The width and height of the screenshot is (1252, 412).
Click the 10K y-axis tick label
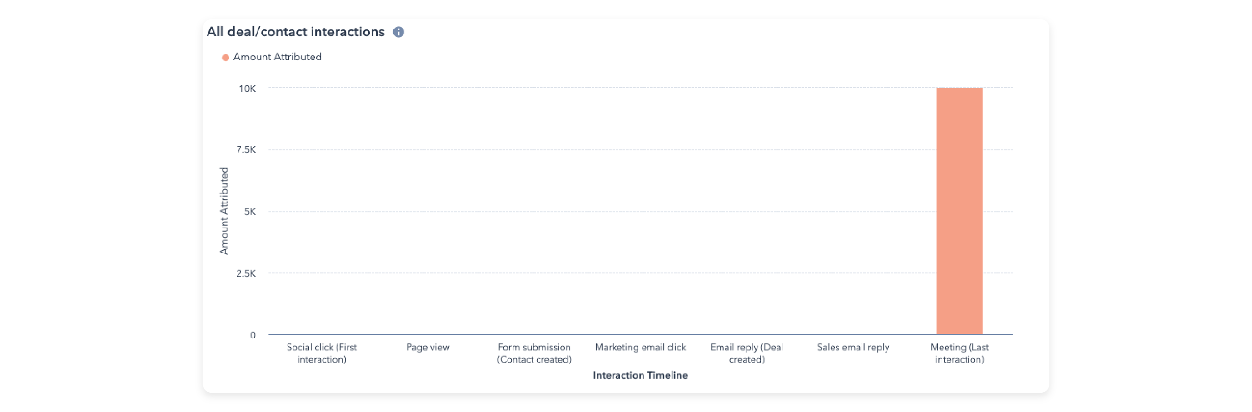point(247,88)
